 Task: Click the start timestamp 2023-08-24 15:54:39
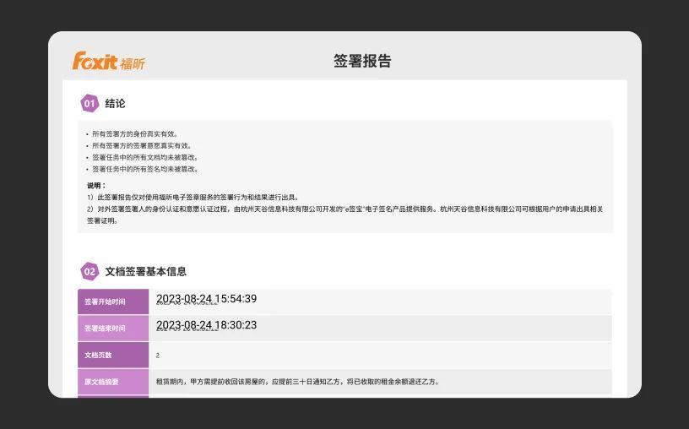[206, 299]
